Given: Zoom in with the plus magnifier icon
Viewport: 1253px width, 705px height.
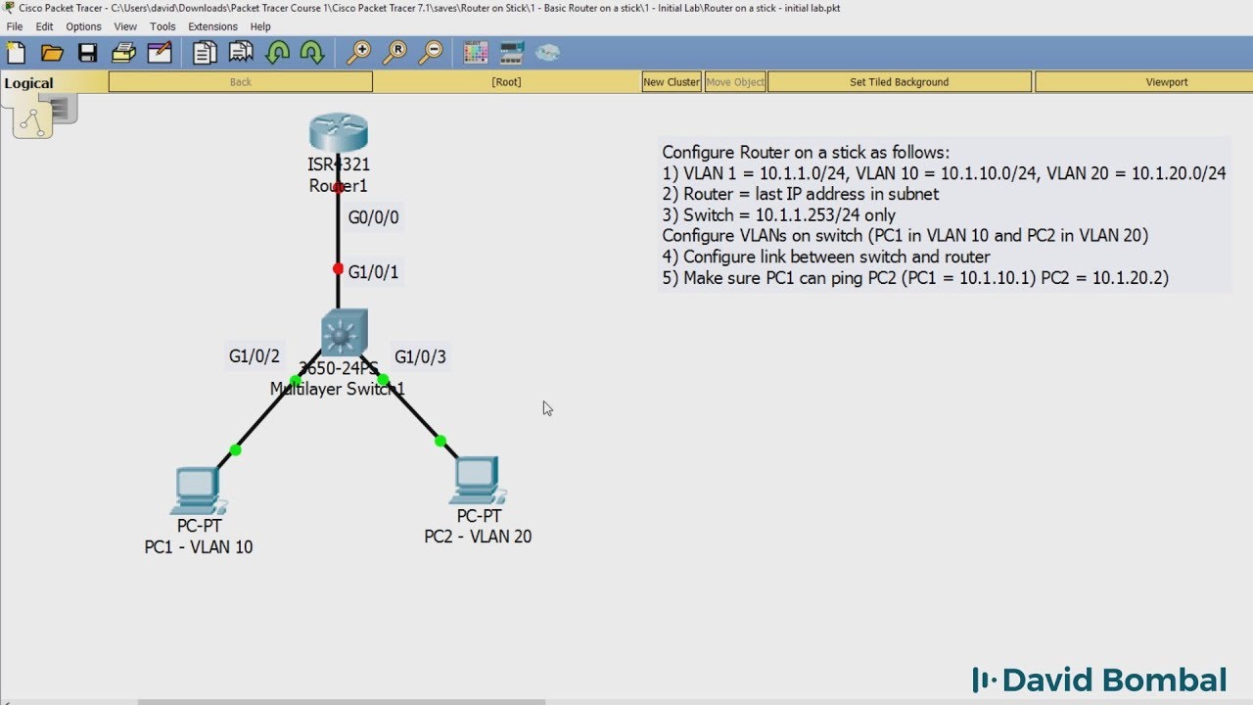Looking at the screenshot, I should 359,53.
